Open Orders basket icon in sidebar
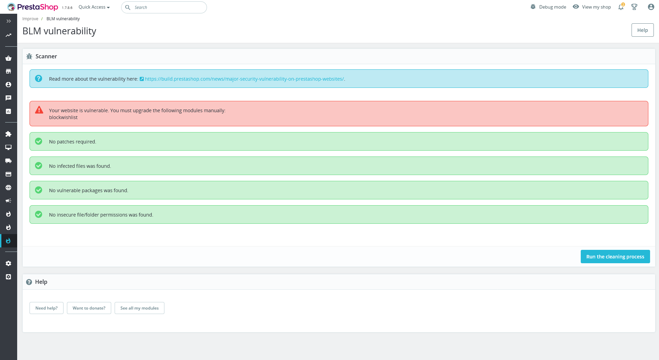This screenshot has height=360, width=659. click(9, 58)
